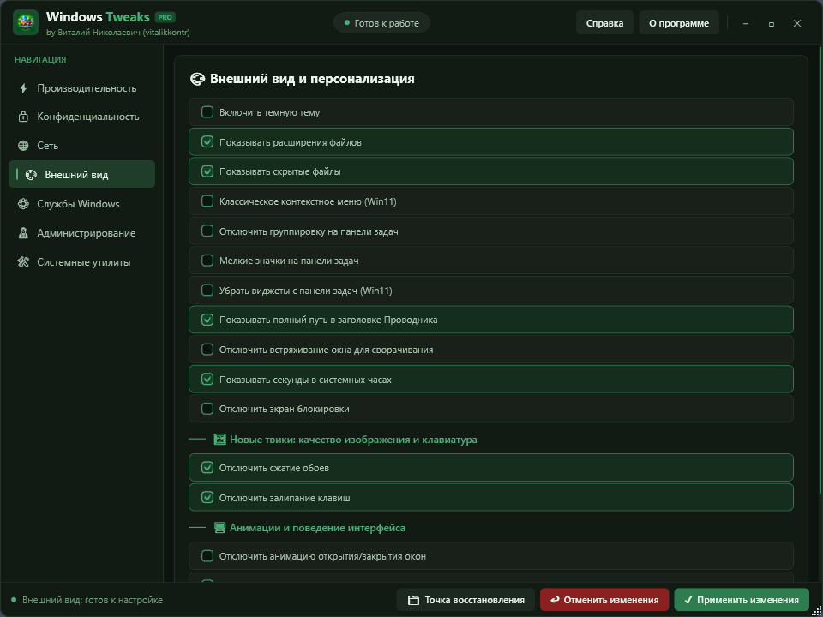Click status text Внешний вид: готов к настройке
823x617 pixels.
93,600
